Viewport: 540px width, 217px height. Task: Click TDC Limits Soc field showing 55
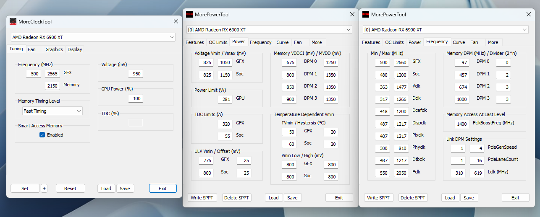pos(225,136)
